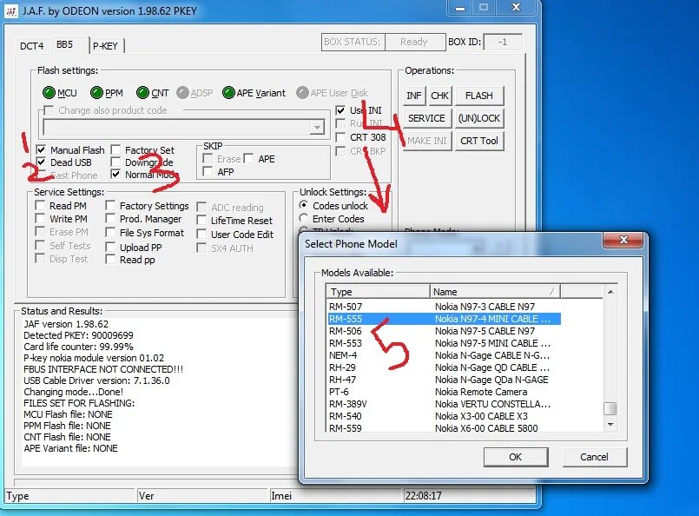The width and height of the screenshot is (699, 516).
Task: Check the File Sys Format checkbox
Action: (110, 232)
